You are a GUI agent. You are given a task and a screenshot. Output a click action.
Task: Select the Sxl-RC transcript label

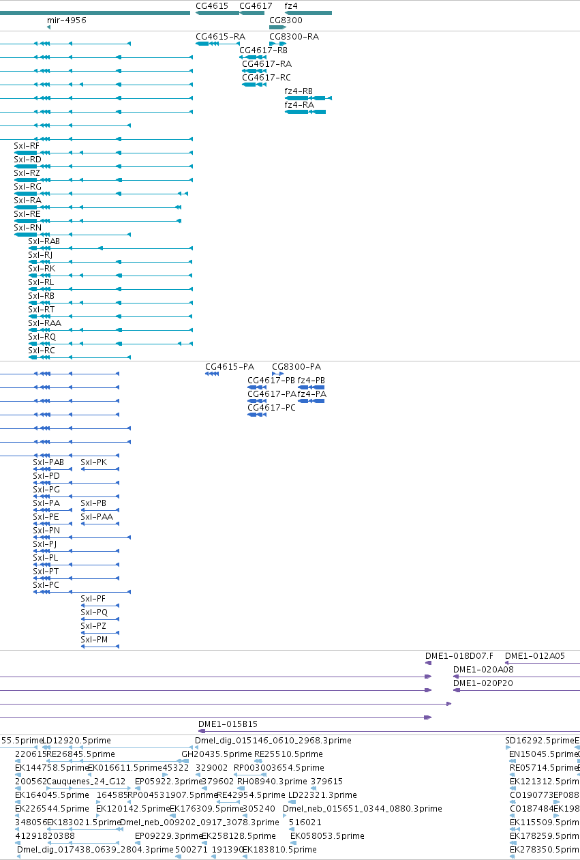tap(42, 351)
